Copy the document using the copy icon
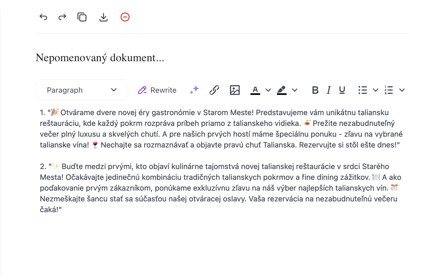The width and height of the screenshot is (433, 275). 82,17
